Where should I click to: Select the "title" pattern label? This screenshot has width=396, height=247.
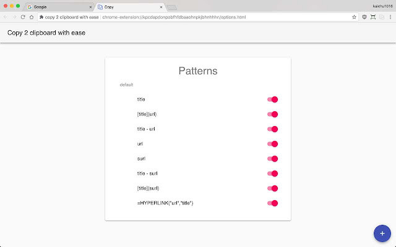(141, 99)
